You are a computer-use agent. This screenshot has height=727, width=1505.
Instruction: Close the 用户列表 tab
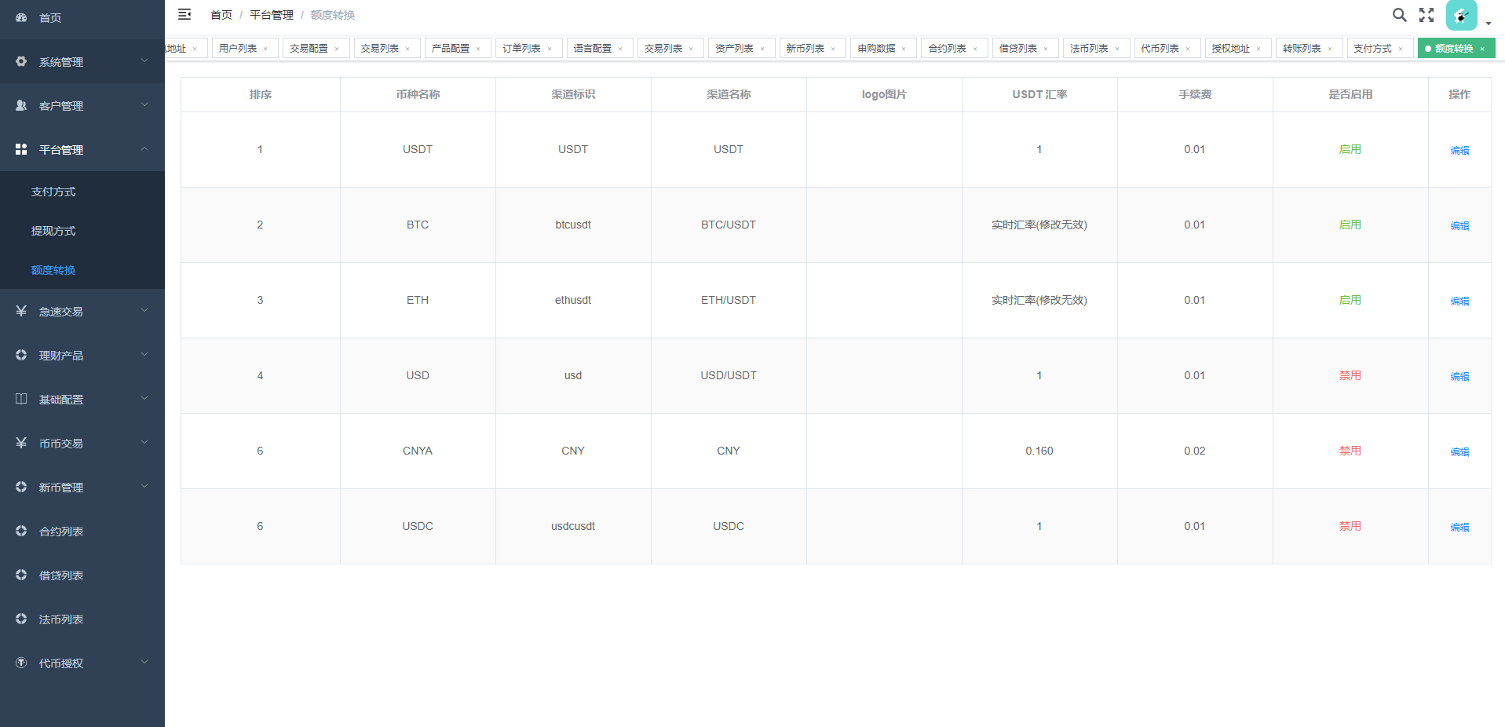click(265, 49)
